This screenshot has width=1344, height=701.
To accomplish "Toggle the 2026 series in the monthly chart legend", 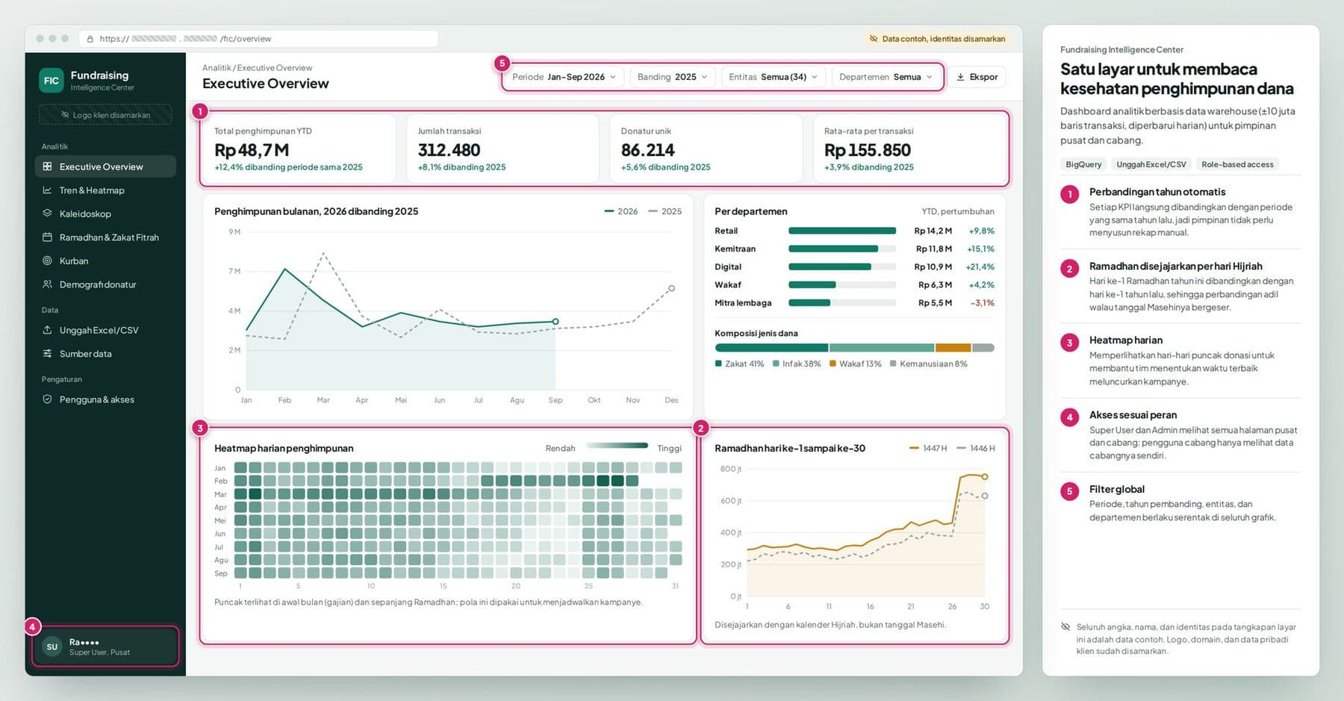I will [x=621, y=211].
